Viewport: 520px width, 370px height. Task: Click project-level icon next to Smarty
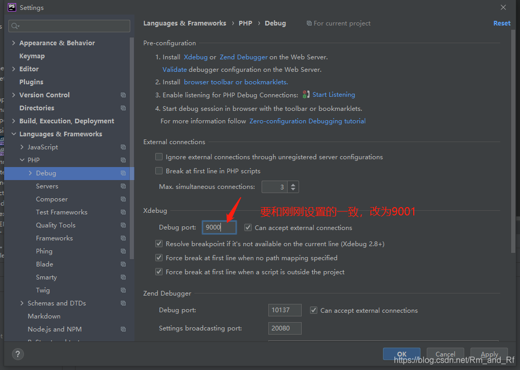(123, 277)
